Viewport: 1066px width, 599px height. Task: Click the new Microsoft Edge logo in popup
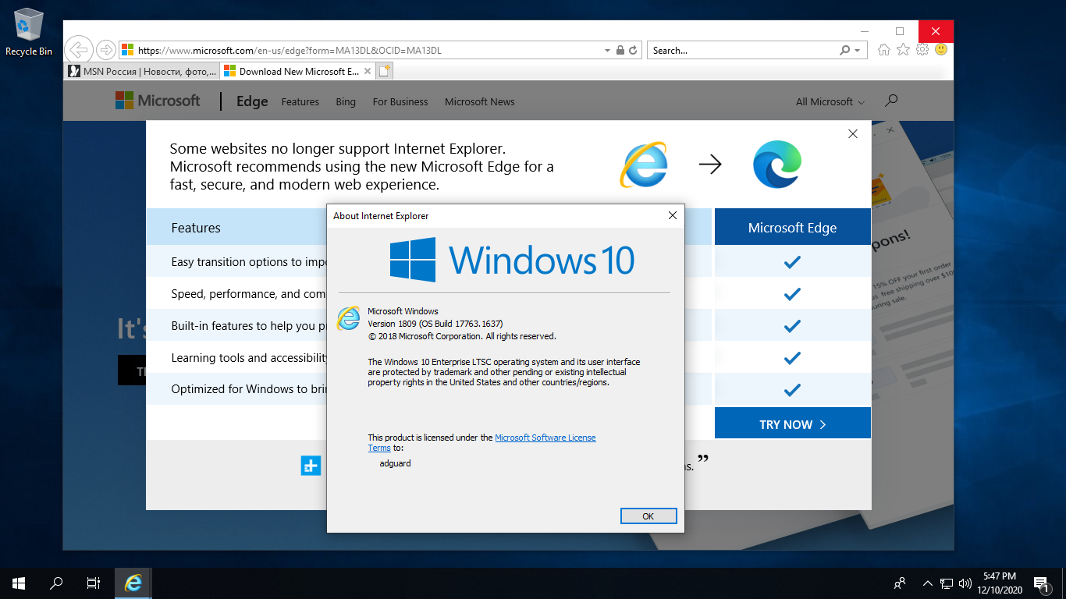[777, 165]
